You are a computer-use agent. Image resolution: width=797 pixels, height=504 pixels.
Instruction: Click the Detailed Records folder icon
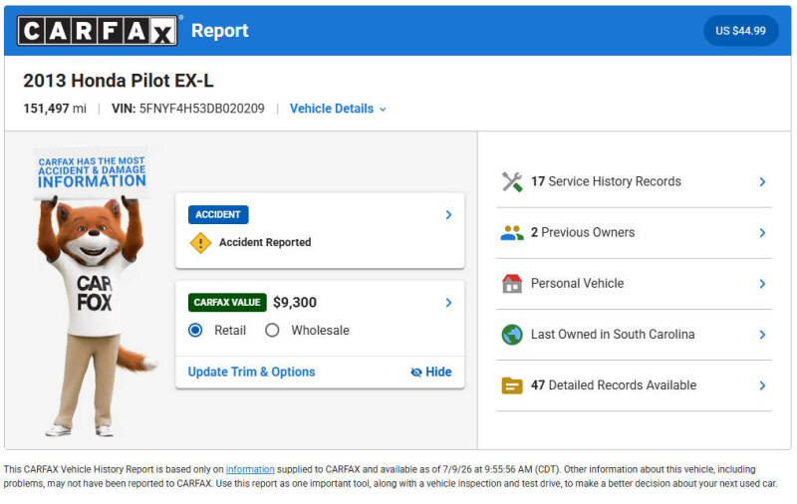[512, 385]
